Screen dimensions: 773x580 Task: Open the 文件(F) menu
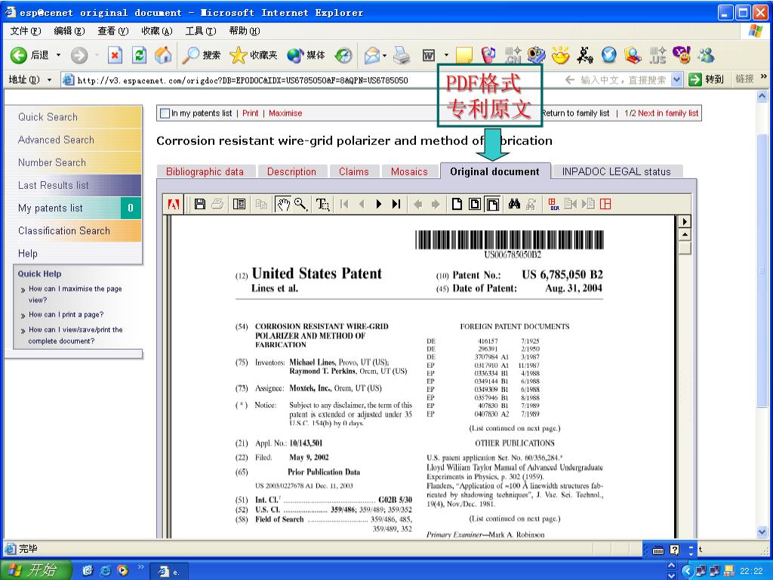click(x=26, y=31)
